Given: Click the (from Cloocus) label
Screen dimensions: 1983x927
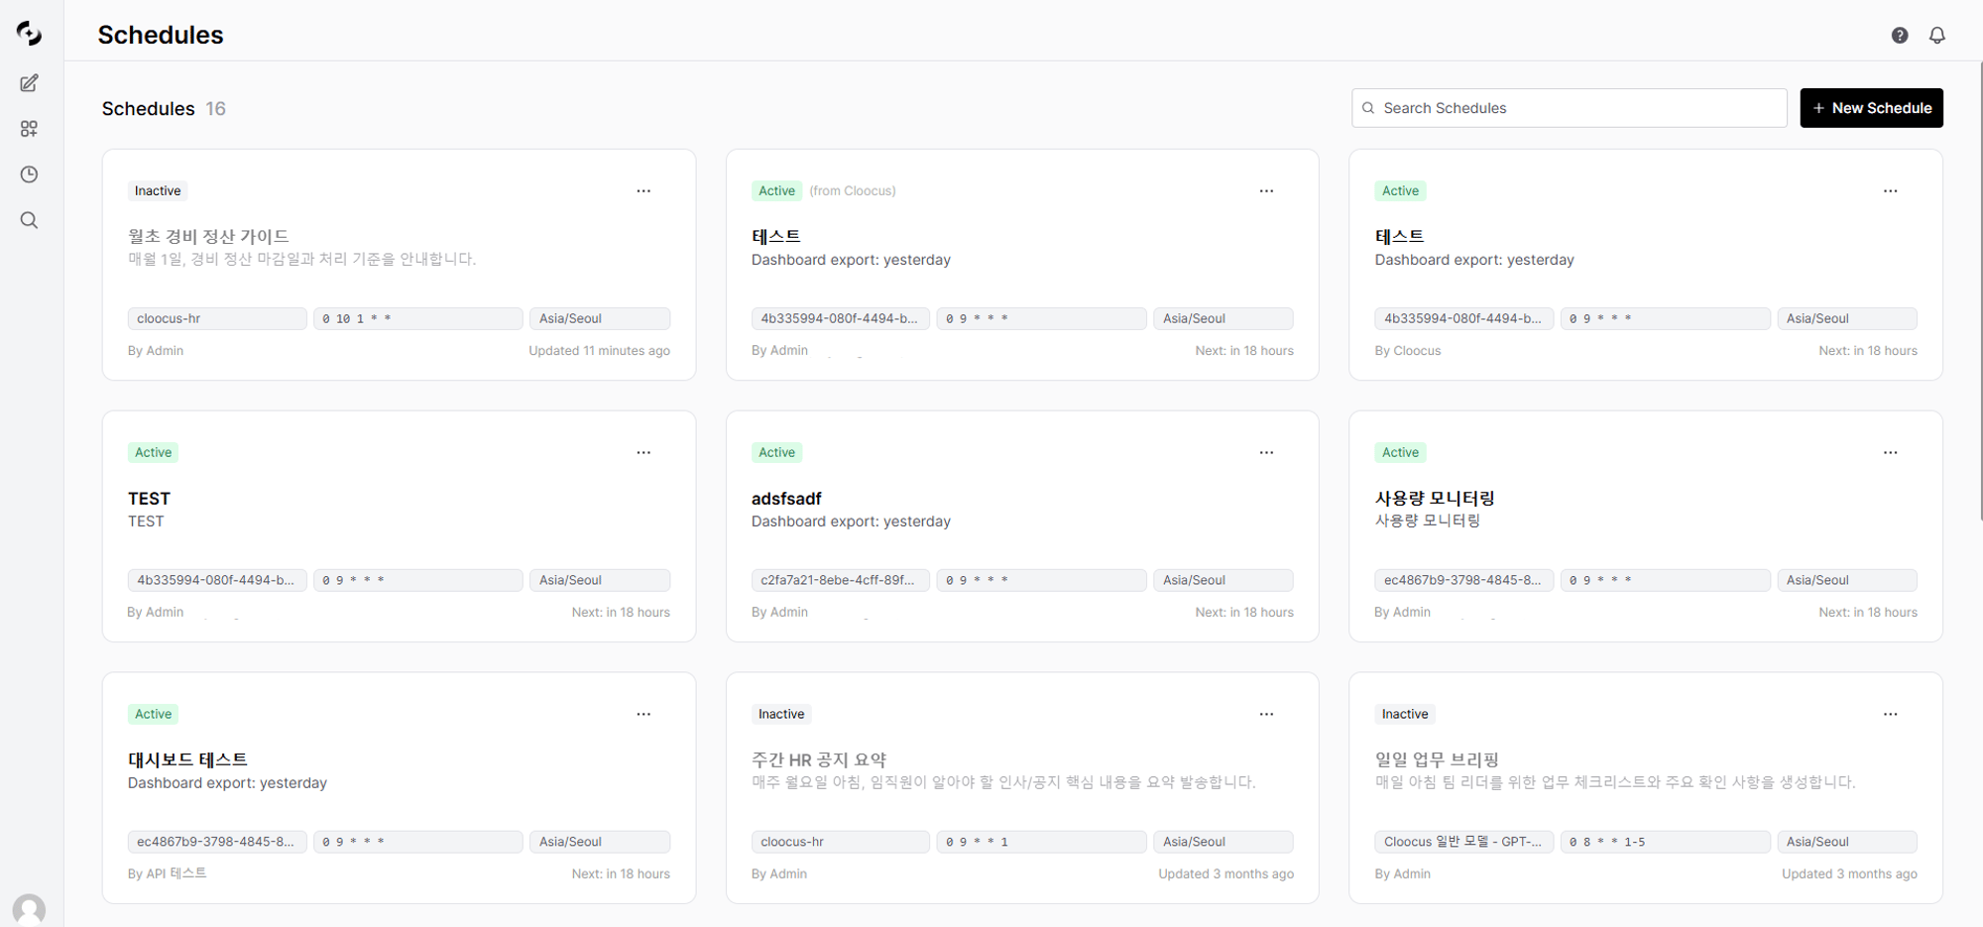Looking at the screenshot, I should 853,190.
